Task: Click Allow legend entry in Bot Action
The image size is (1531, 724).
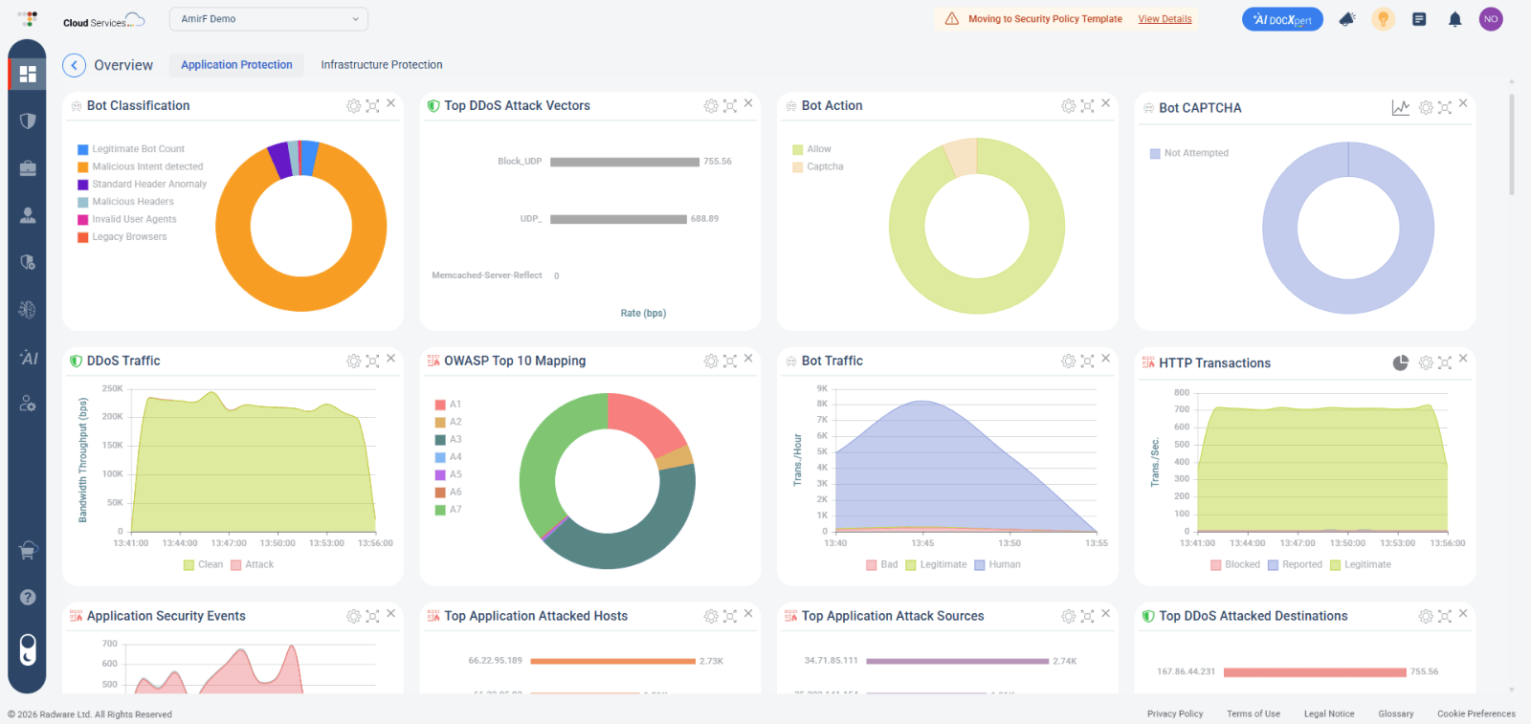Action: pos(812,149)
